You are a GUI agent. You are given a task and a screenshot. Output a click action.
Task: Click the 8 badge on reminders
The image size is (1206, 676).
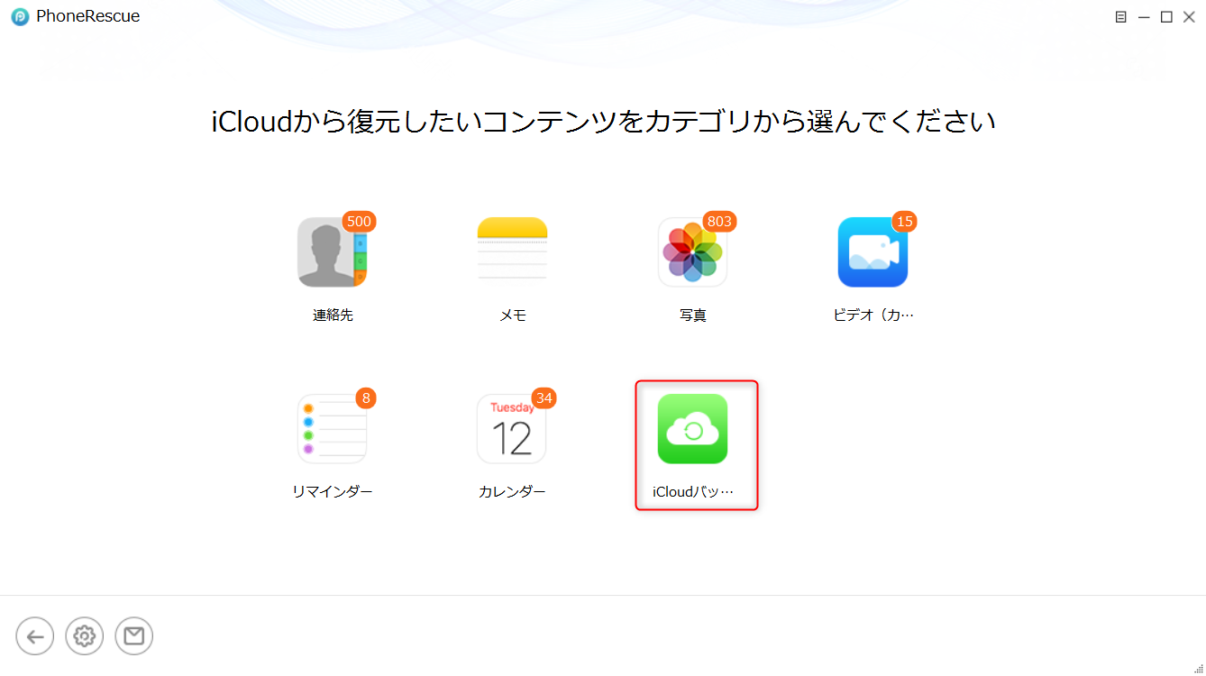click(x=365, y=397)
